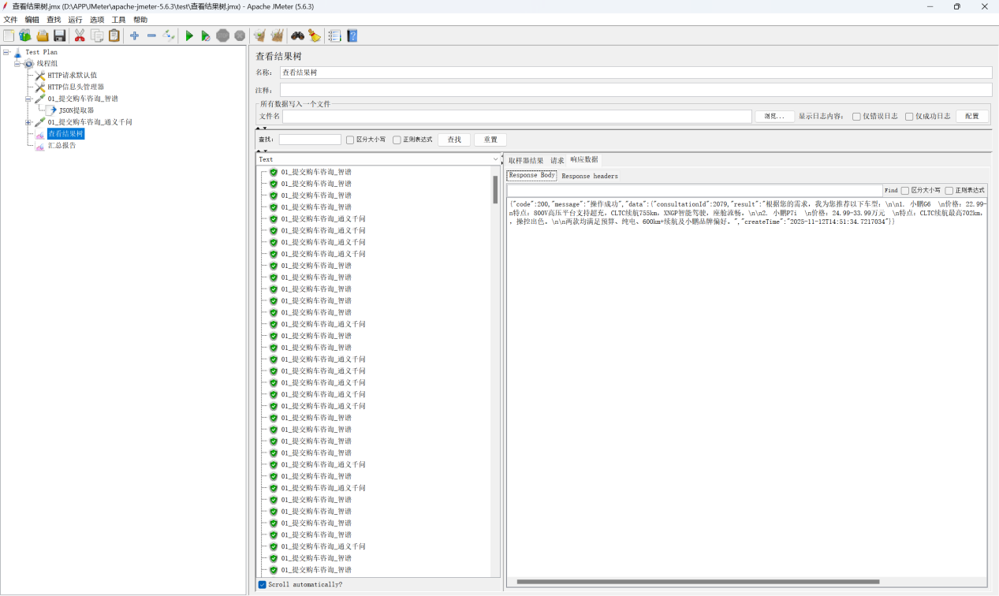Switch to the 请求 tab

tap(557, 160)
